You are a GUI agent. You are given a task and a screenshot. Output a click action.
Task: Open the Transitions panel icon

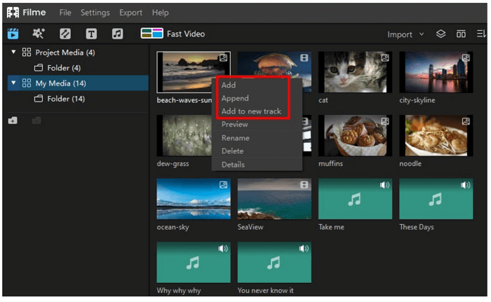click(x=65, y=34)
